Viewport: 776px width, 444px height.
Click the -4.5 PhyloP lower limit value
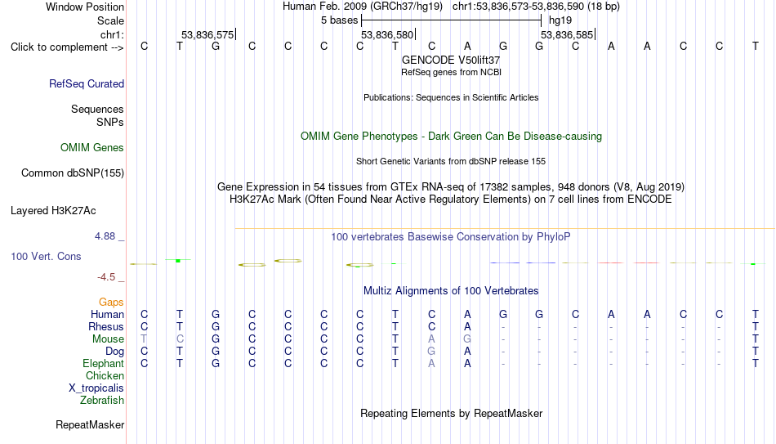(106, 277)
